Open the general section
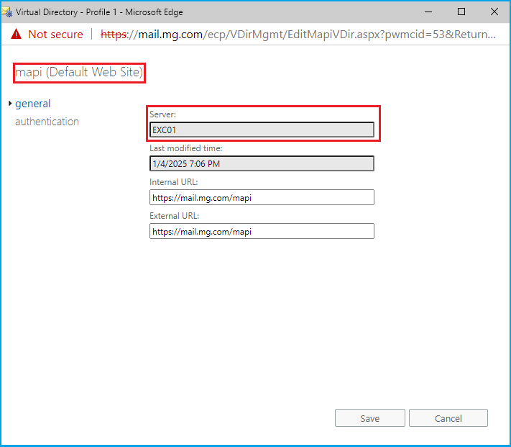511x447 pixels. [33, 104]
